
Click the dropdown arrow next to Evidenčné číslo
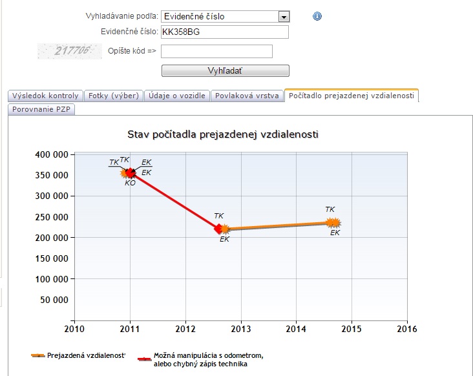284,17
